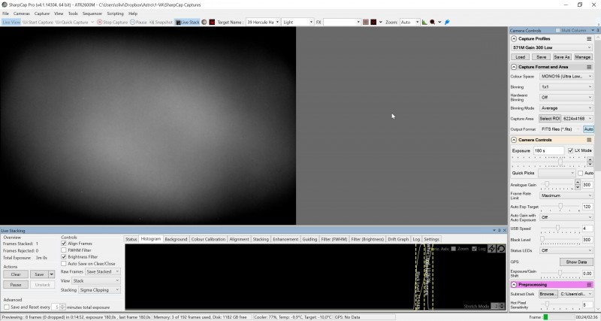Open the Scripting menu
601x321 pixels.
(115, 14)
